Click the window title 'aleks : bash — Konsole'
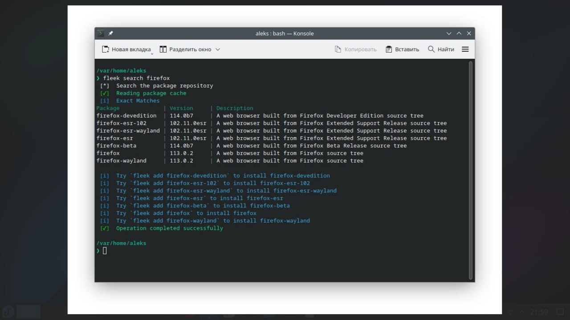The image size is (570, 320). point(285,33)
